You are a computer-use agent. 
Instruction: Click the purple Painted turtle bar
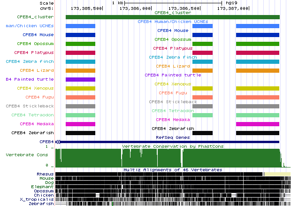[x=80, y=79]
